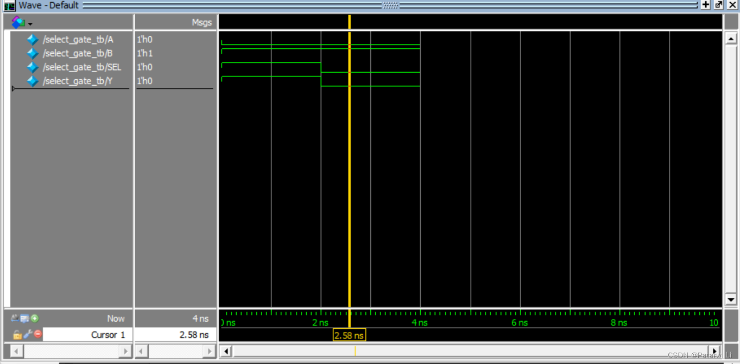Insert a new cursor with green plus icon

[x=35, y=318]
